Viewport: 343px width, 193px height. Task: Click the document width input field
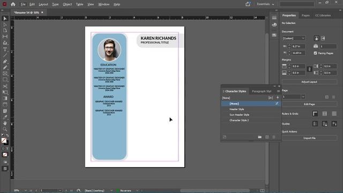[299, 47]
